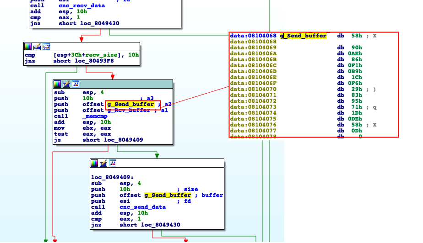Click the data:08104069 row with db 90h
423x243 pixels.
click(x=296, y=48)
